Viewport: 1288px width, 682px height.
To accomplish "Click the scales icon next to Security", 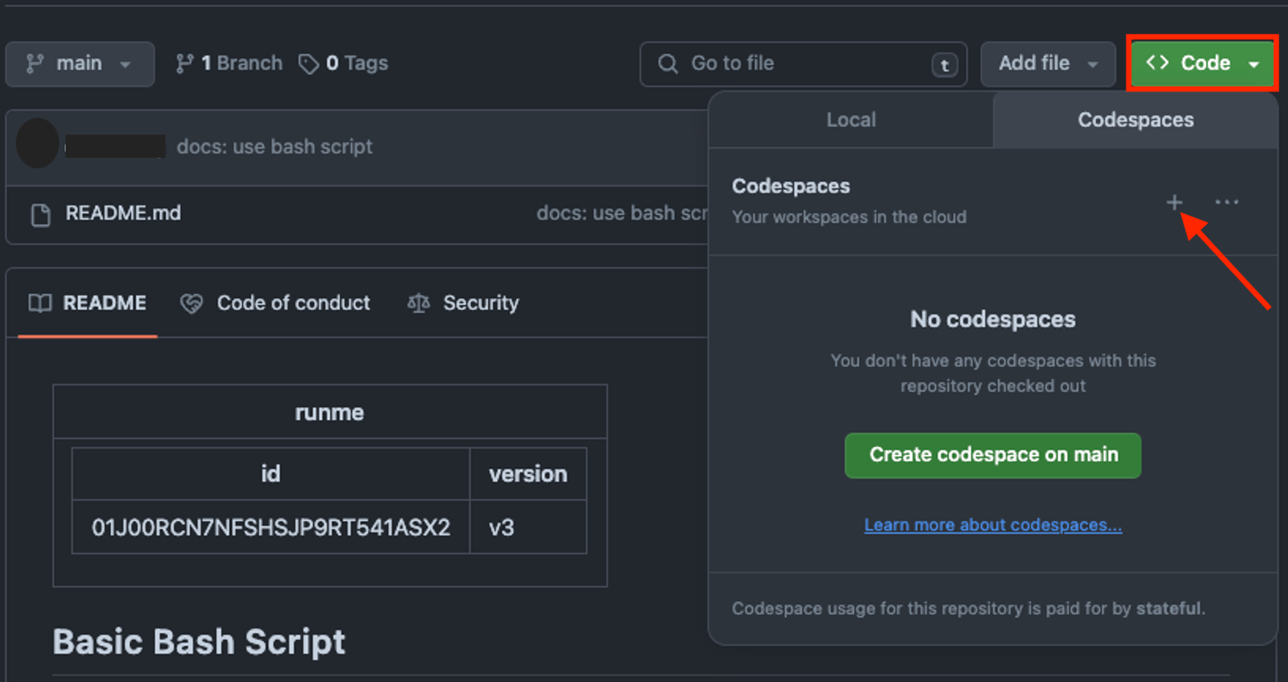I will pos(417,303).
